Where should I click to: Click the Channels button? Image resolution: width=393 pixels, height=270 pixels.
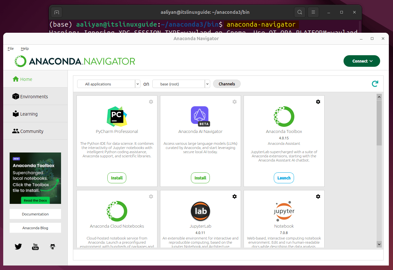227,84
